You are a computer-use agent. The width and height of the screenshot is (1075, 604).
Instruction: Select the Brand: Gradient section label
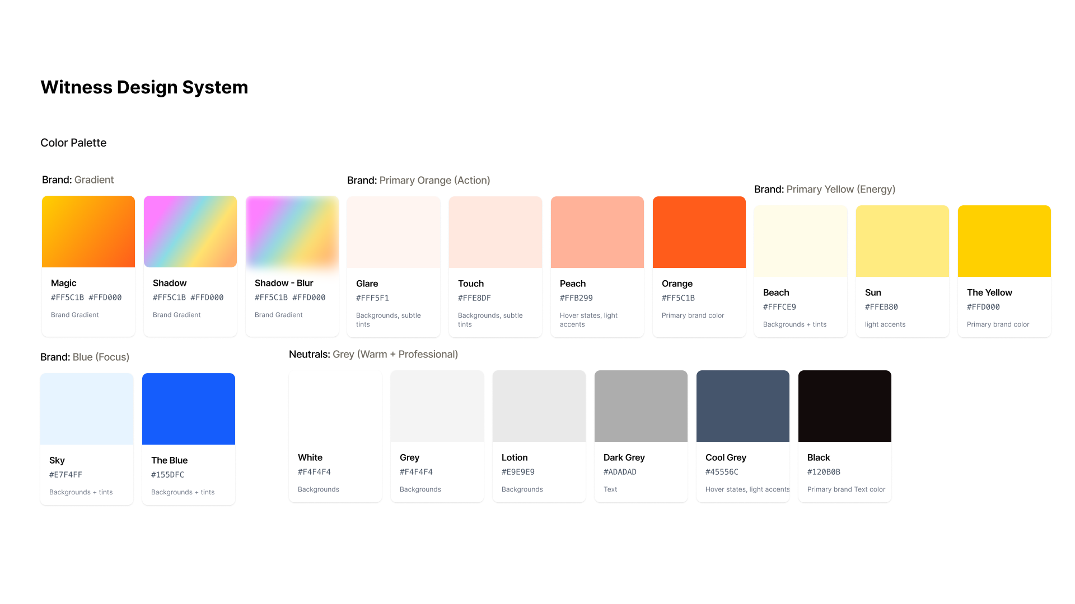click(78, 180)
